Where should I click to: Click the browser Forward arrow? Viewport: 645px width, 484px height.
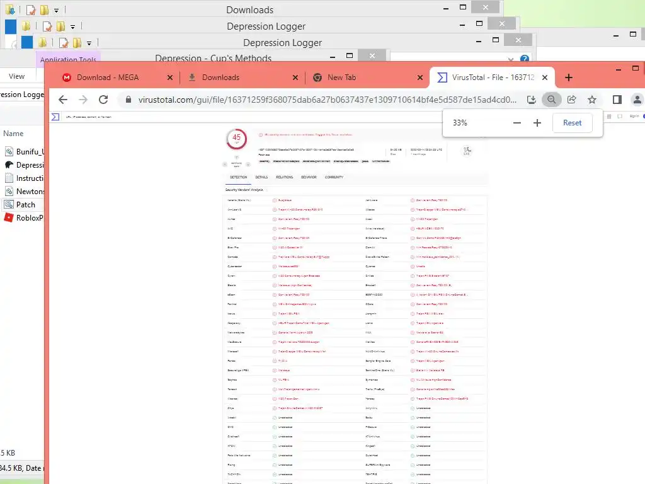[x=83, y=100]
